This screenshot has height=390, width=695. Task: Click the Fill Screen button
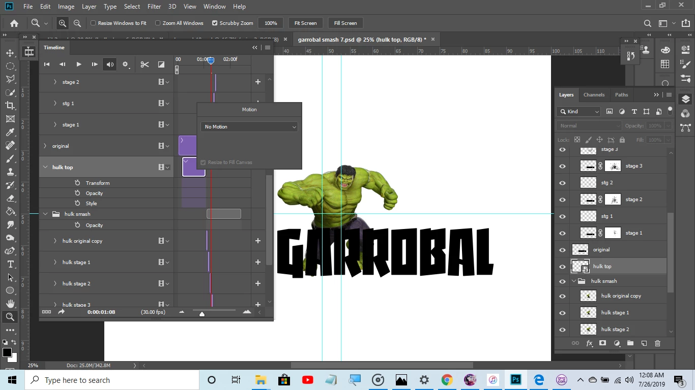point(345,23)
